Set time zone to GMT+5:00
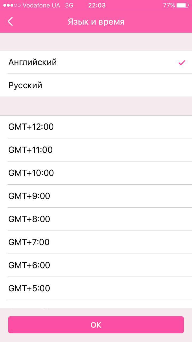This screenshot has height=342, width=192. [x=29, y=288]
